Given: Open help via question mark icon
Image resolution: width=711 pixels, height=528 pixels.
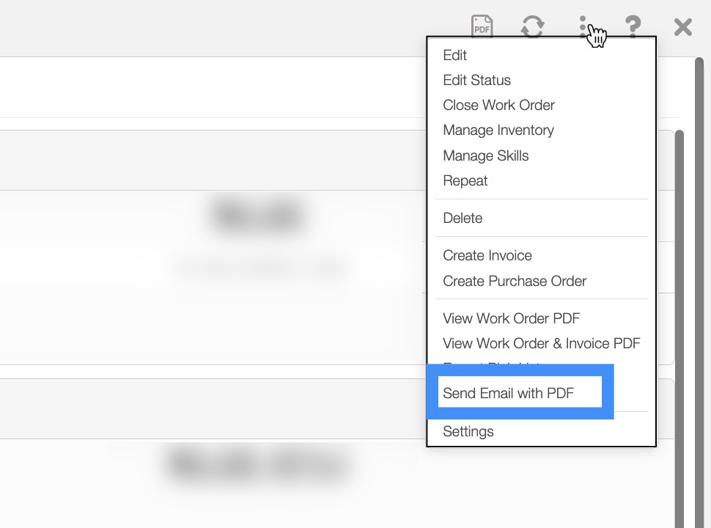Looking at the screenshot, I should (x=633, y=27).
